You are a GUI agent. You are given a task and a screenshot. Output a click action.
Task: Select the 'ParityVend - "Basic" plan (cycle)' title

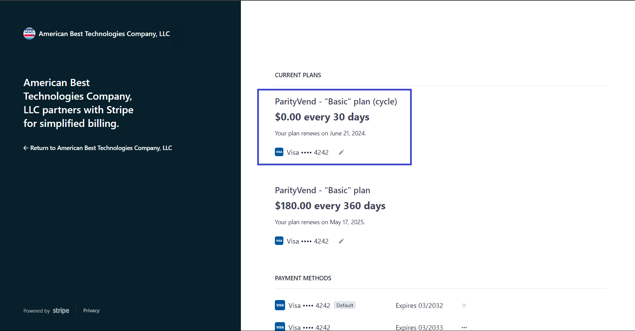336,102
